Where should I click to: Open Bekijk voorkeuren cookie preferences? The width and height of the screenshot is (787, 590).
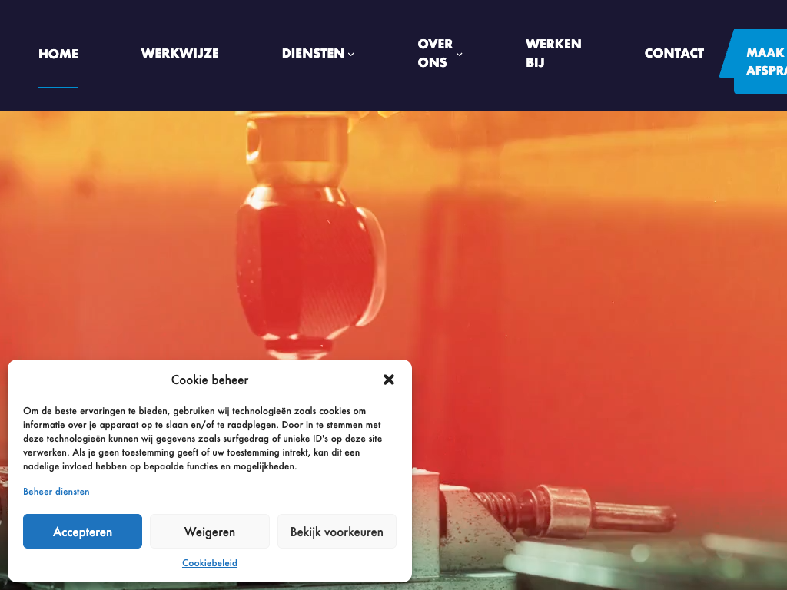[x=337, y=532]
